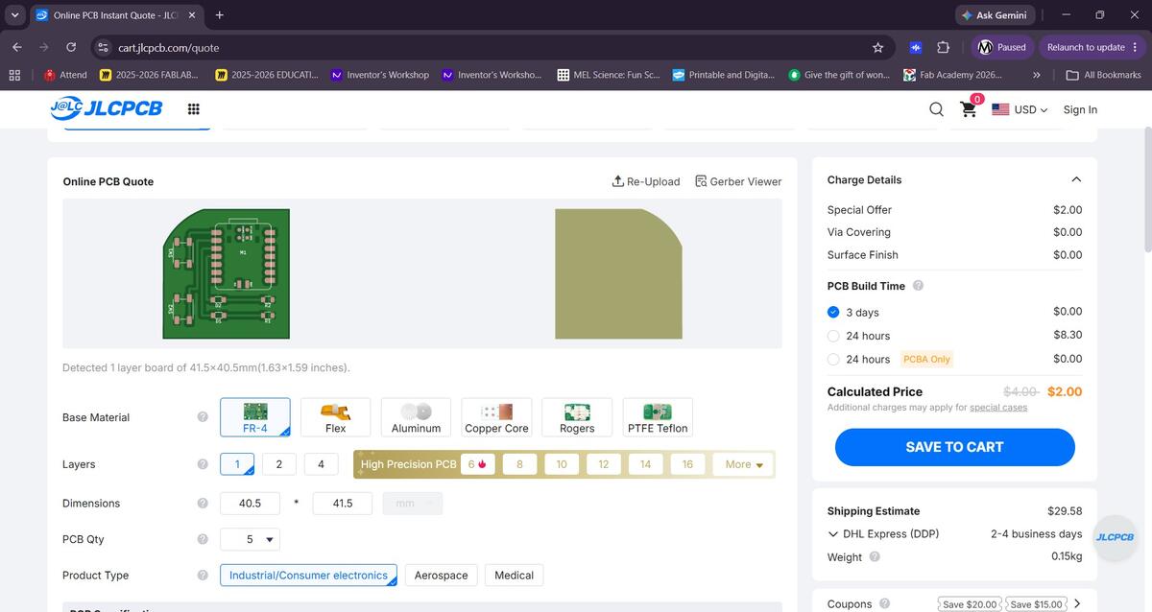
Task: Reload the page in the browser
Action: point(71,47)
